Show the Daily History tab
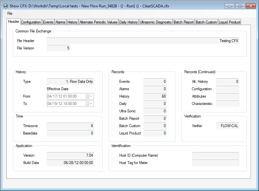 click(x=128, y=22)
